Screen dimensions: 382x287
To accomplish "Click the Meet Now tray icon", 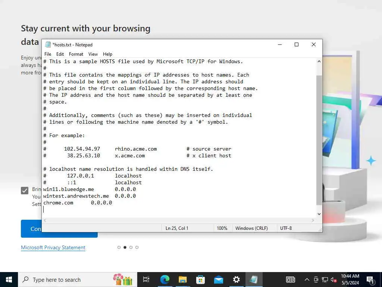I will pyautogui.click(x=316, y=280).
